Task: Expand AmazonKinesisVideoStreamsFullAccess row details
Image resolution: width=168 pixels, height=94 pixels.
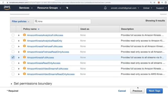Action: point(19,69)
